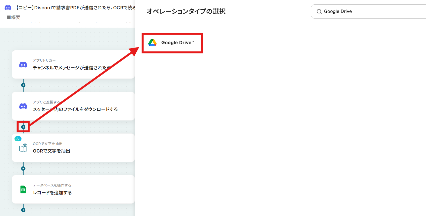
Task: Add a step below the file download card
Action: (23, 127)
